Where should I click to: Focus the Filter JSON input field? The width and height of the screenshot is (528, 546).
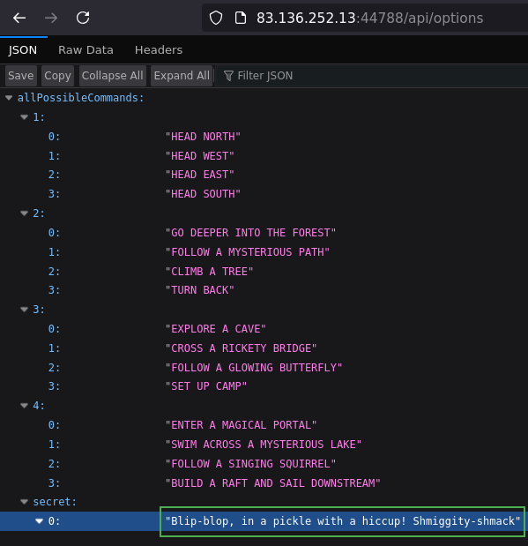pos(372,76)
